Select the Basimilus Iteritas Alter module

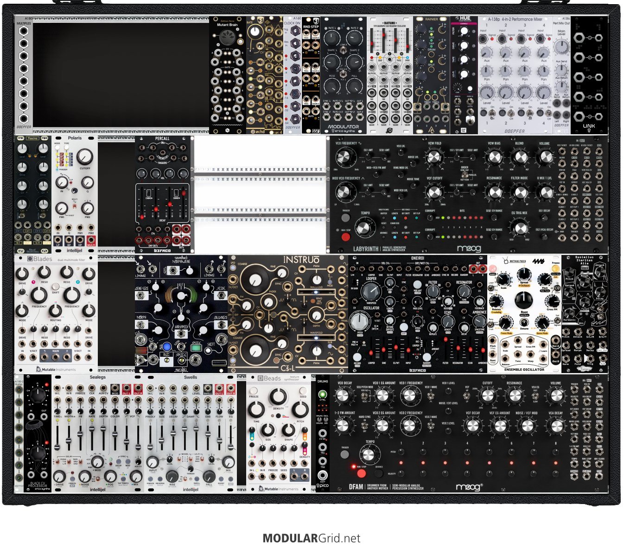[585, 313]
